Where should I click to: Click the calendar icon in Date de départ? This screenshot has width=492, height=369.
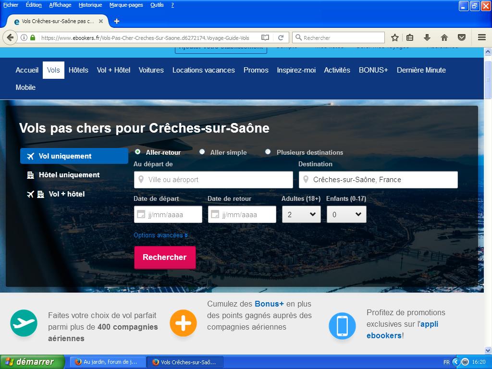coord(141,214)
